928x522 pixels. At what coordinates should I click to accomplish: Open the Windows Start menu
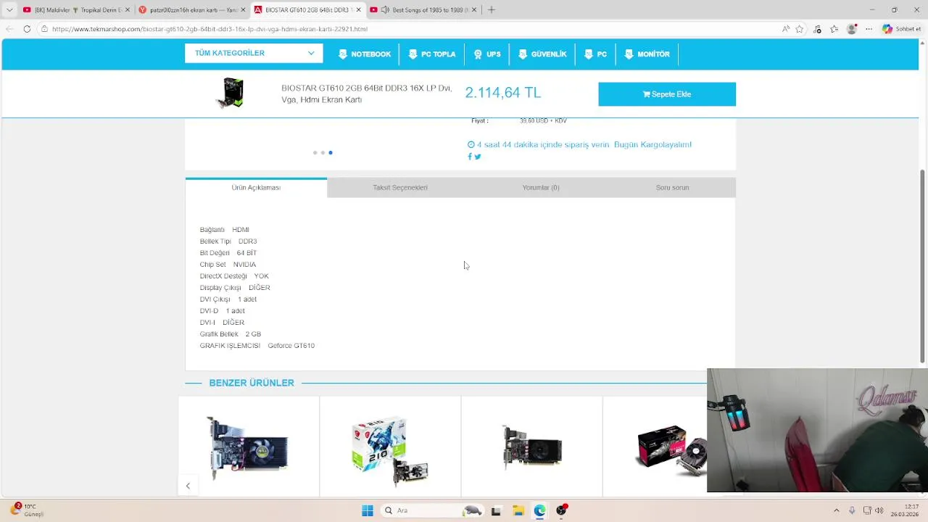tap(368, 510)
